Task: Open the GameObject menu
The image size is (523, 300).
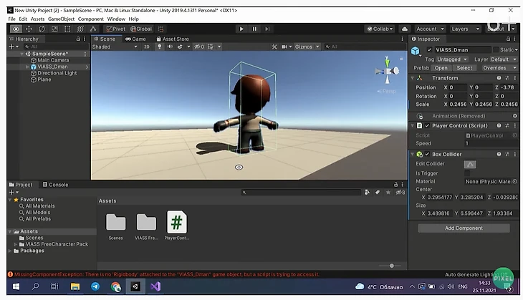Action: coord(61,19)
